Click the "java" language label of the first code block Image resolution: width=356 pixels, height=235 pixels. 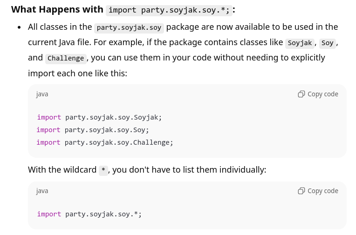point(42,94)
